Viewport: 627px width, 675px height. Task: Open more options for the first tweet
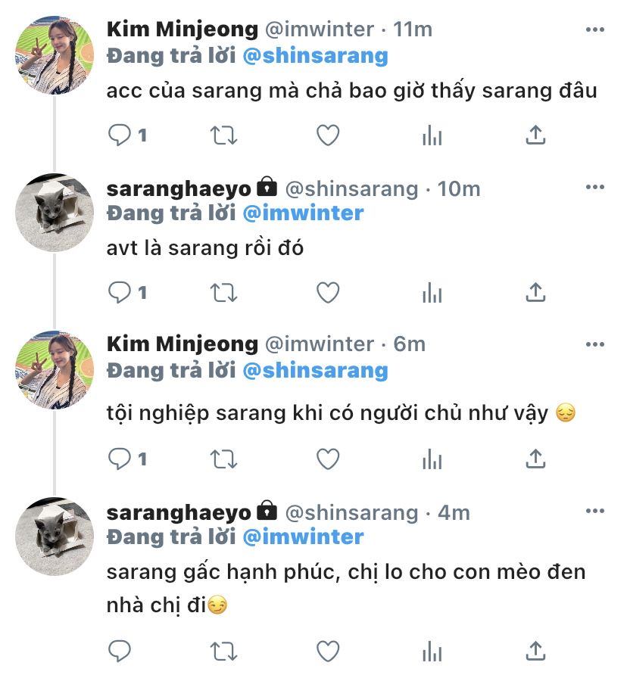pyautogui.click(x=595, y=30)
